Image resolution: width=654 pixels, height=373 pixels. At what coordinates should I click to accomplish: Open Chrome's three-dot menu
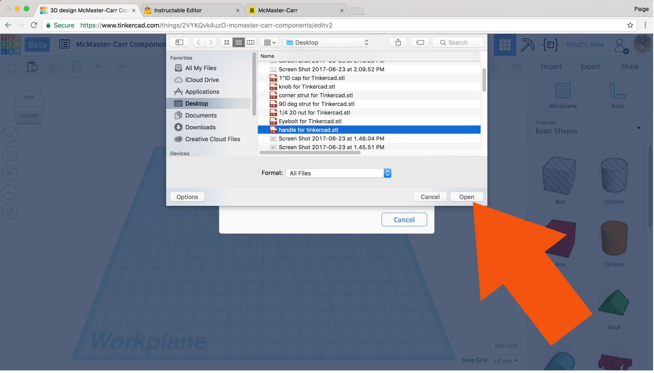click(645, 25)
